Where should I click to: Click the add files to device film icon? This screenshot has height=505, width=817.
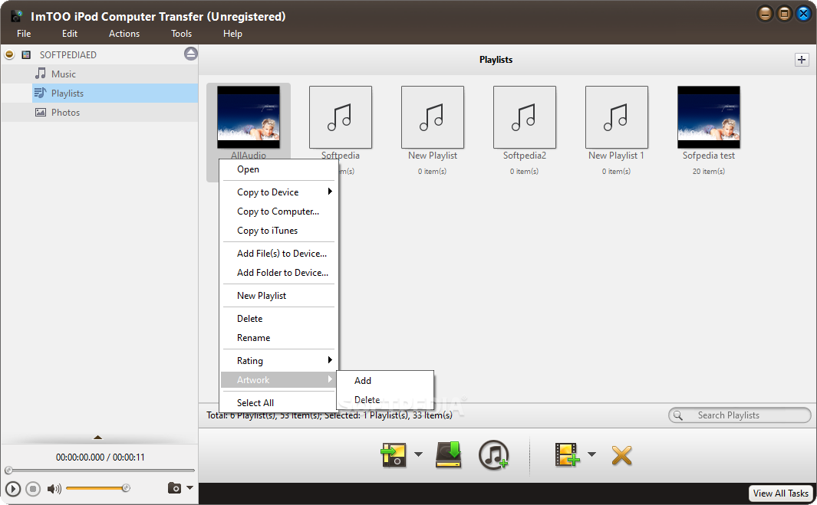click(x=568, y=454)
